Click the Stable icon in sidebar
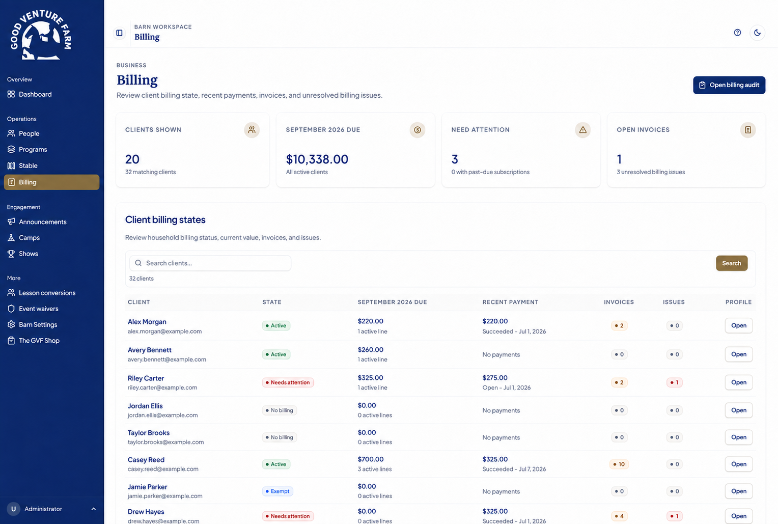This screenshot has height=524, width=778. tap(11, 166)
